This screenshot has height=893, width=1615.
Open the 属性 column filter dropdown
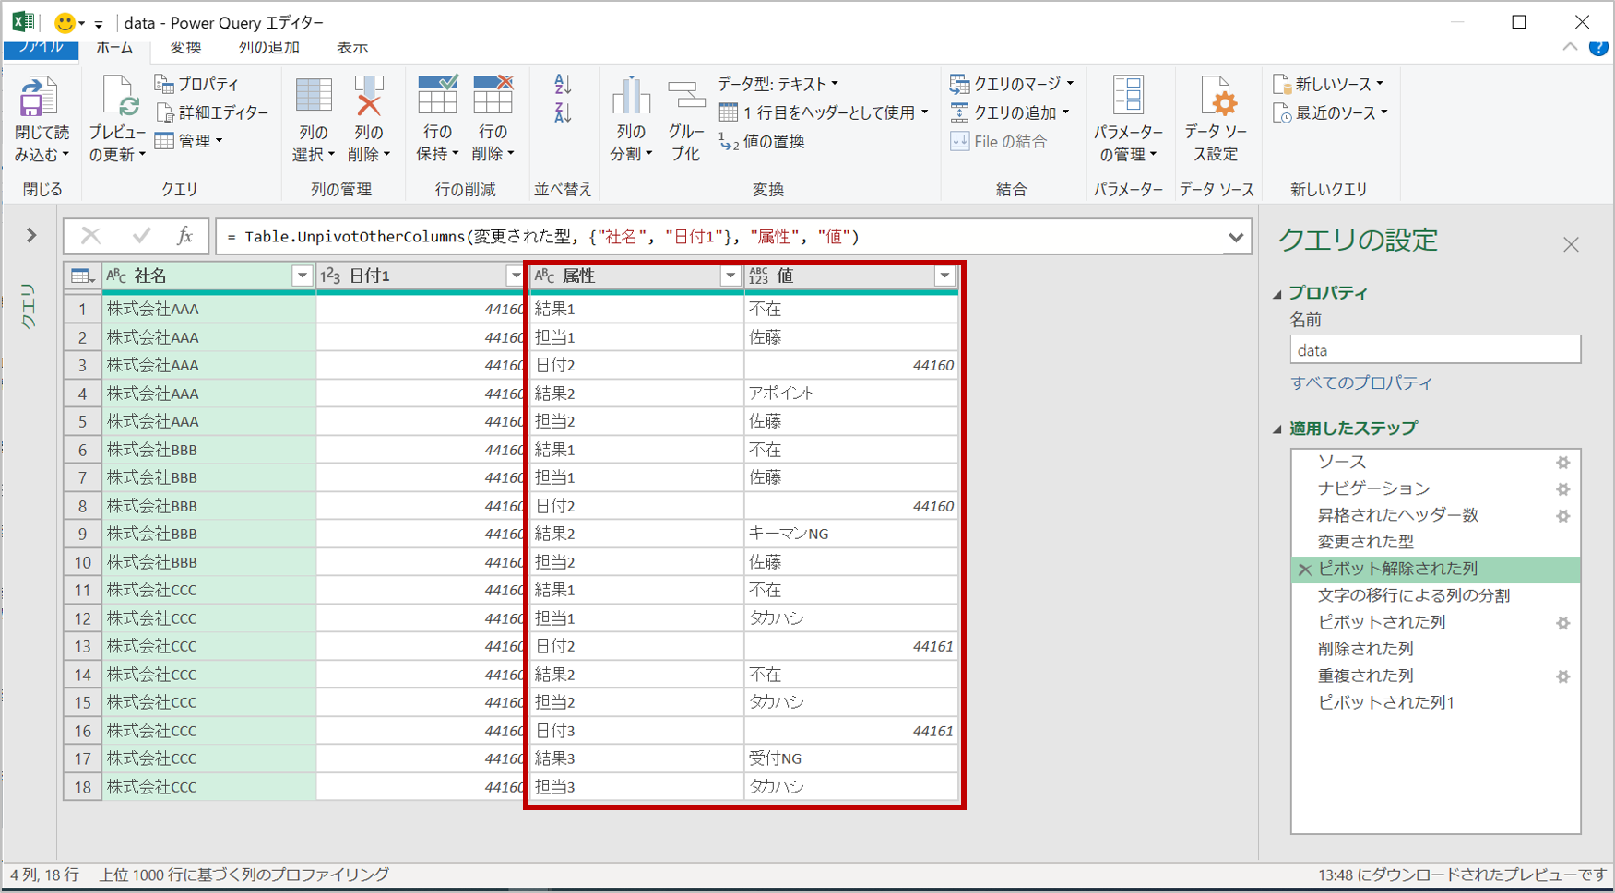coord(730,275)
